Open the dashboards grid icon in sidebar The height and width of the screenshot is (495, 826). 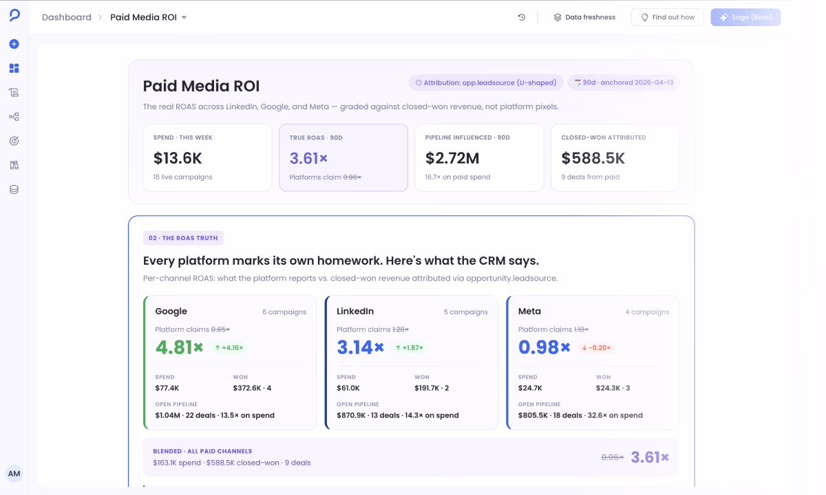tap(14, 68)
